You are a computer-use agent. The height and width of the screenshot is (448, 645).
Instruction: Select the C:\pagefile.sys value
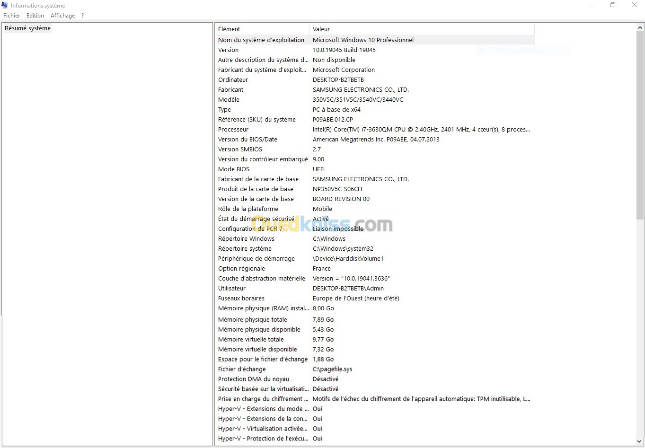[333, 369]
